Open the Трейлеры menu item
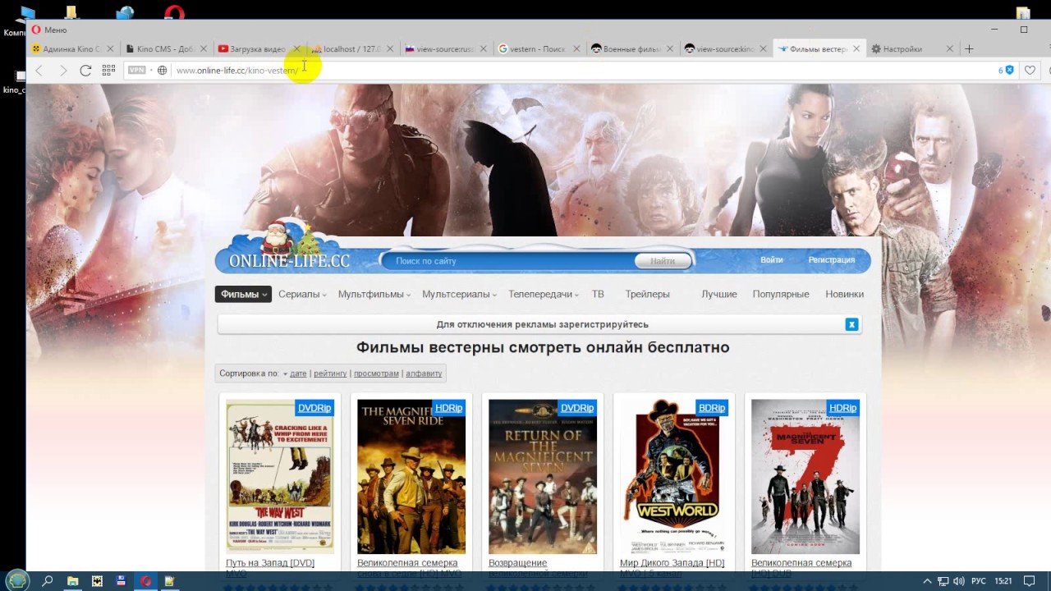 [x=647, y=294]
